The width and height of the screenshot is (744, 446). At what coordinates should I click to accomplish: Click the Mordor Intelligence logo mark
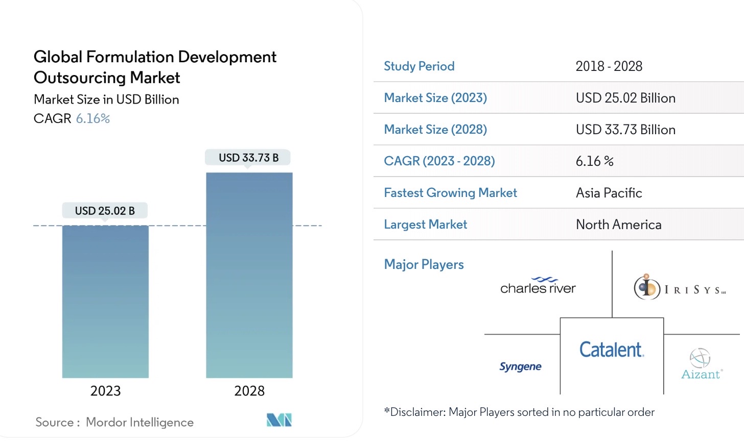279,420
